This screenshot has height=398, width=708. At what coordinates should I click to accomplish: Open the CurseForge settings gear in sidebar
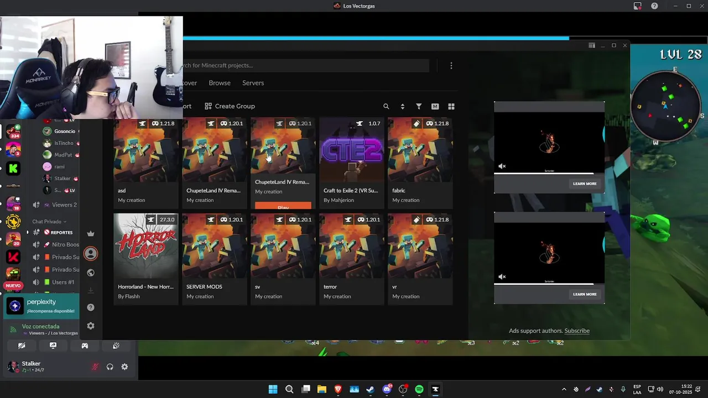[91, 326]
